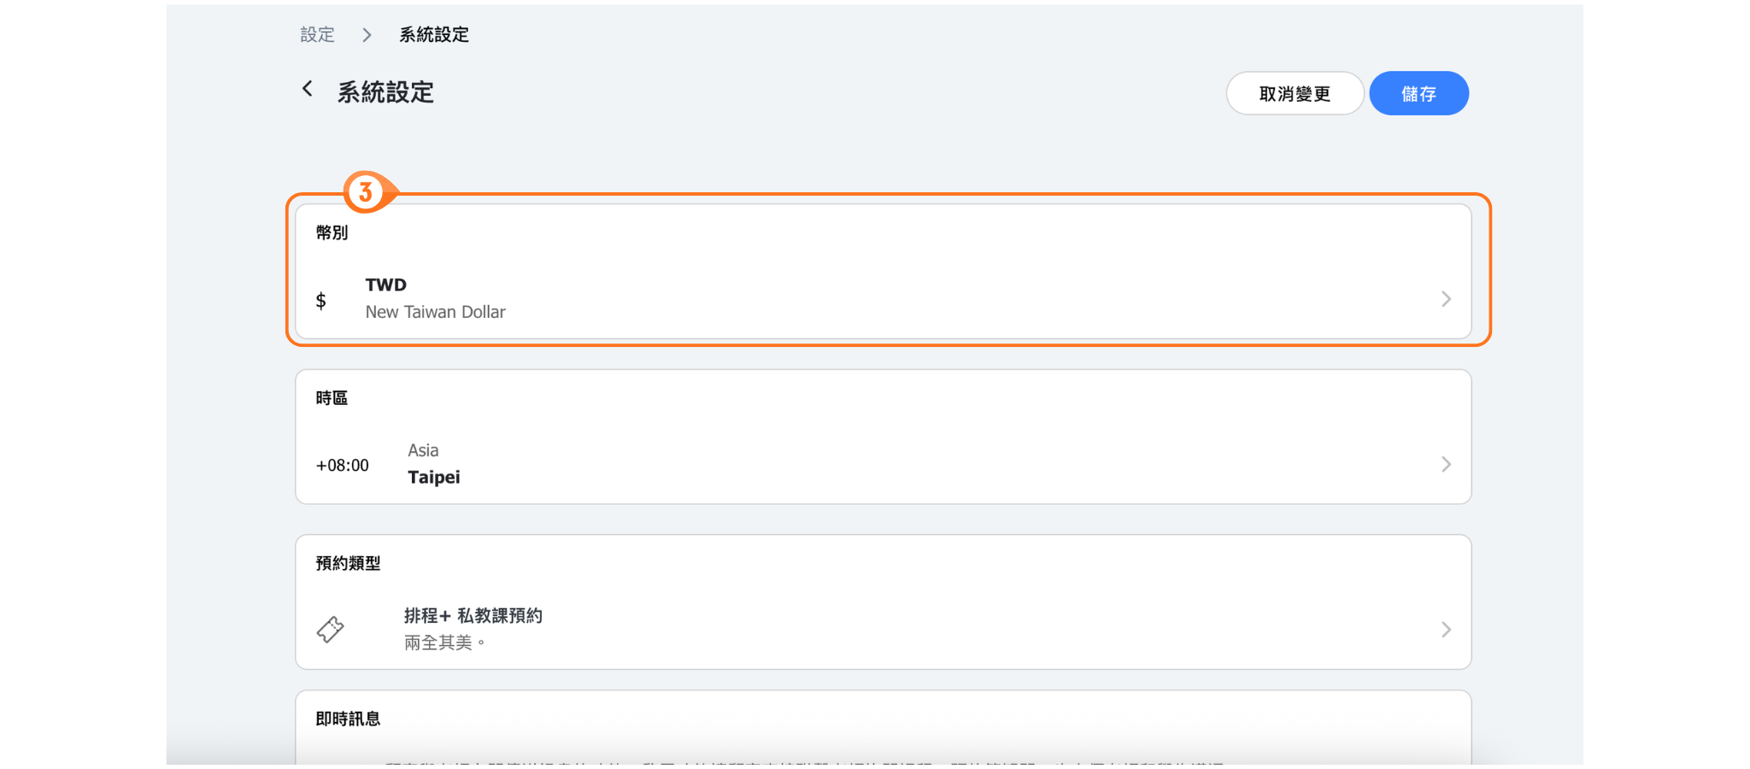
Task: Save changes with the 儲存 button
Action: 1418,93
